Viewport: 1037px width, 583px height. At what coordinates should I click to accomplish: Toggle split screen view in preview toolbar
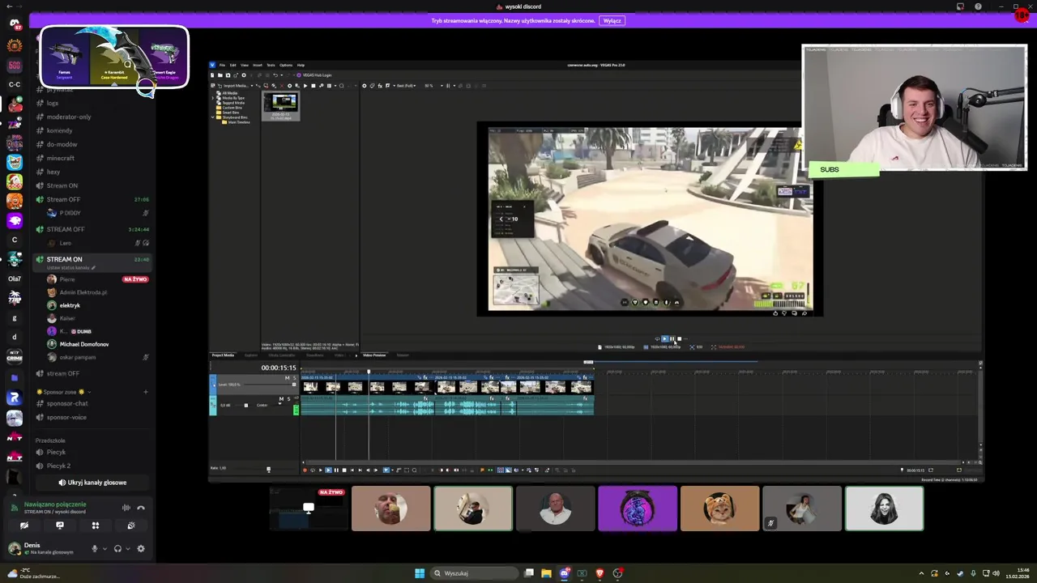[388, 86]
